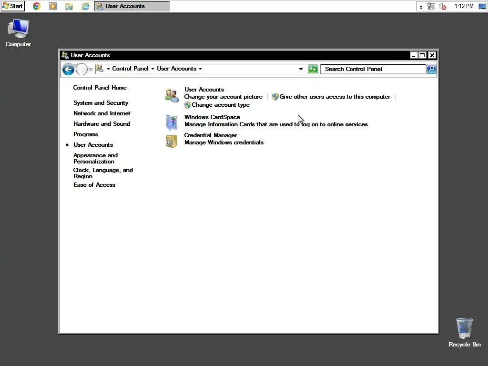This screenshot has width=488, height=366.
Task: Launch Internet Explorer from taskbar
Action: pos(85,6)
